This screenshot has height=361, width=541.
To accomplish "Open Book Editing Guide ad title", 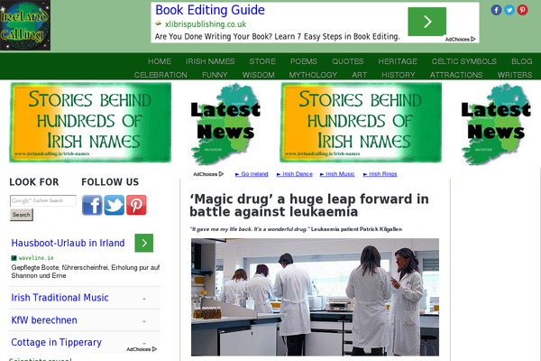I will click(210, 10).
